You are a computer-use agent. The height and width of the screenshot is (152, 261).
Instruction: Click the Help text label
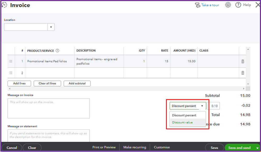247,5
